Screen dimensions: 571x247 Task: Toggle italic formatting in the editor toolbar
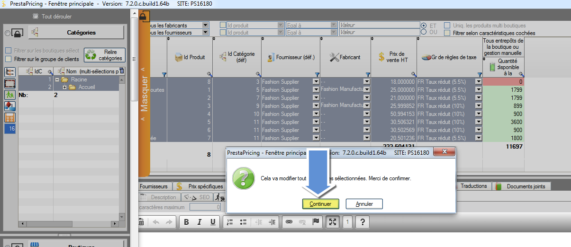click(x=199, y=222)
